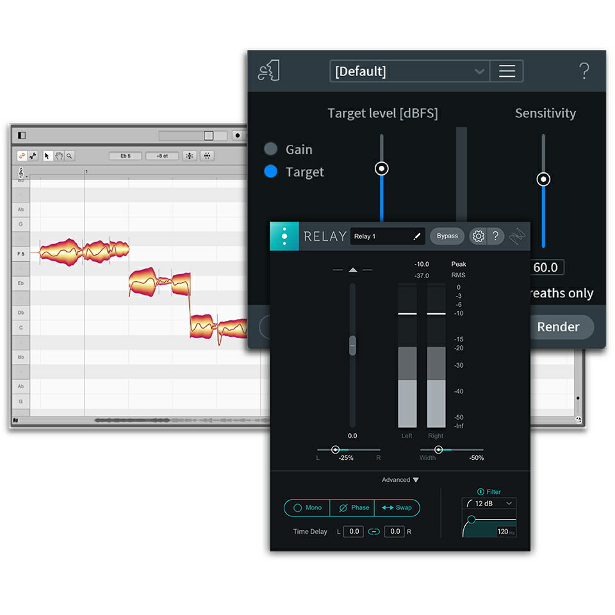615x615 pixels.
Task: Click the -37.0 RMS readout
Action: (x=422, y=275)
